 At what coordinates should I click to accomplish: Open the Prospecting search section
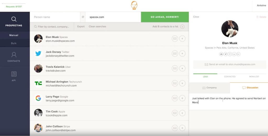14,21
